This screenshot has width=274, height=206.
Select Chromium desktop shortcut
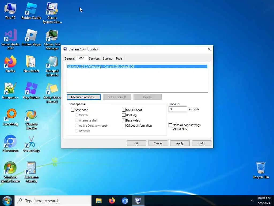tap(10, 144)
